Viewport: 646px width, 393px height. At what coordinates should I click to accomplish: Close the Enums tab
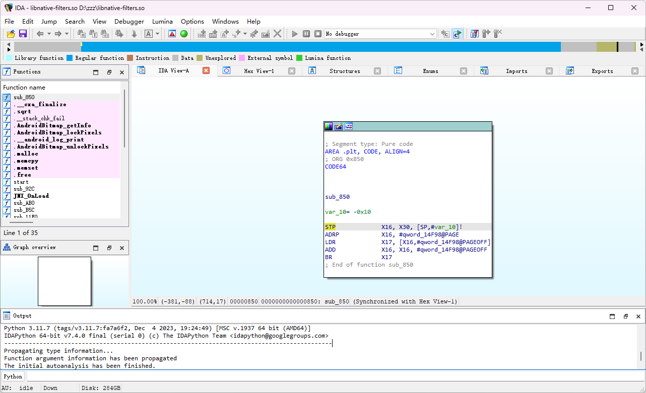[464, 71]
